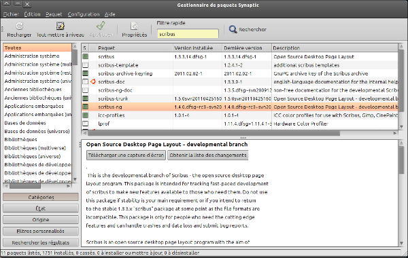Image resolution: width=408 pixels, height=258 pixels.
Task: Click the Appliquer checkmark icon
Action: click(x=101, y=26)
